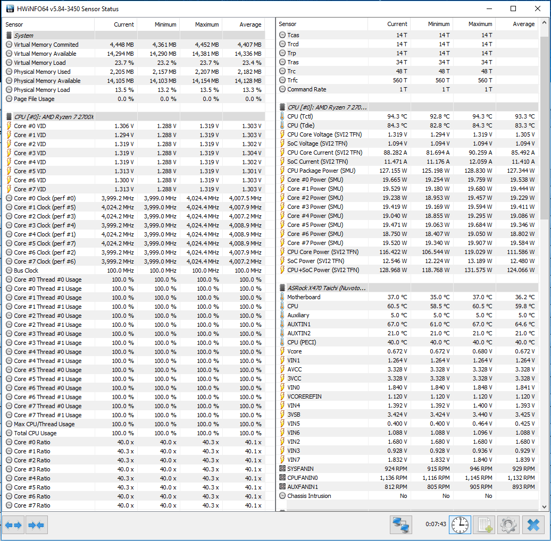Viewport: 551px width, 541px height.
Task: Click the vertical scrollbar thumb
Action: pyautogui.click(x=544, y=128)
